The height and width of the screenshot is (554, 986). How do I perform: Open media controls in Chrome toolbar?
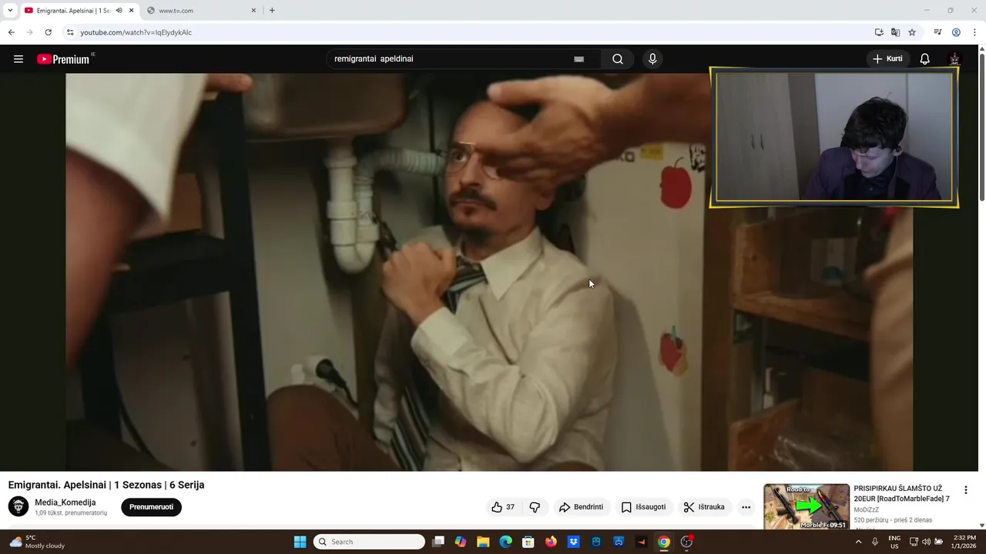tap(937, 32)
